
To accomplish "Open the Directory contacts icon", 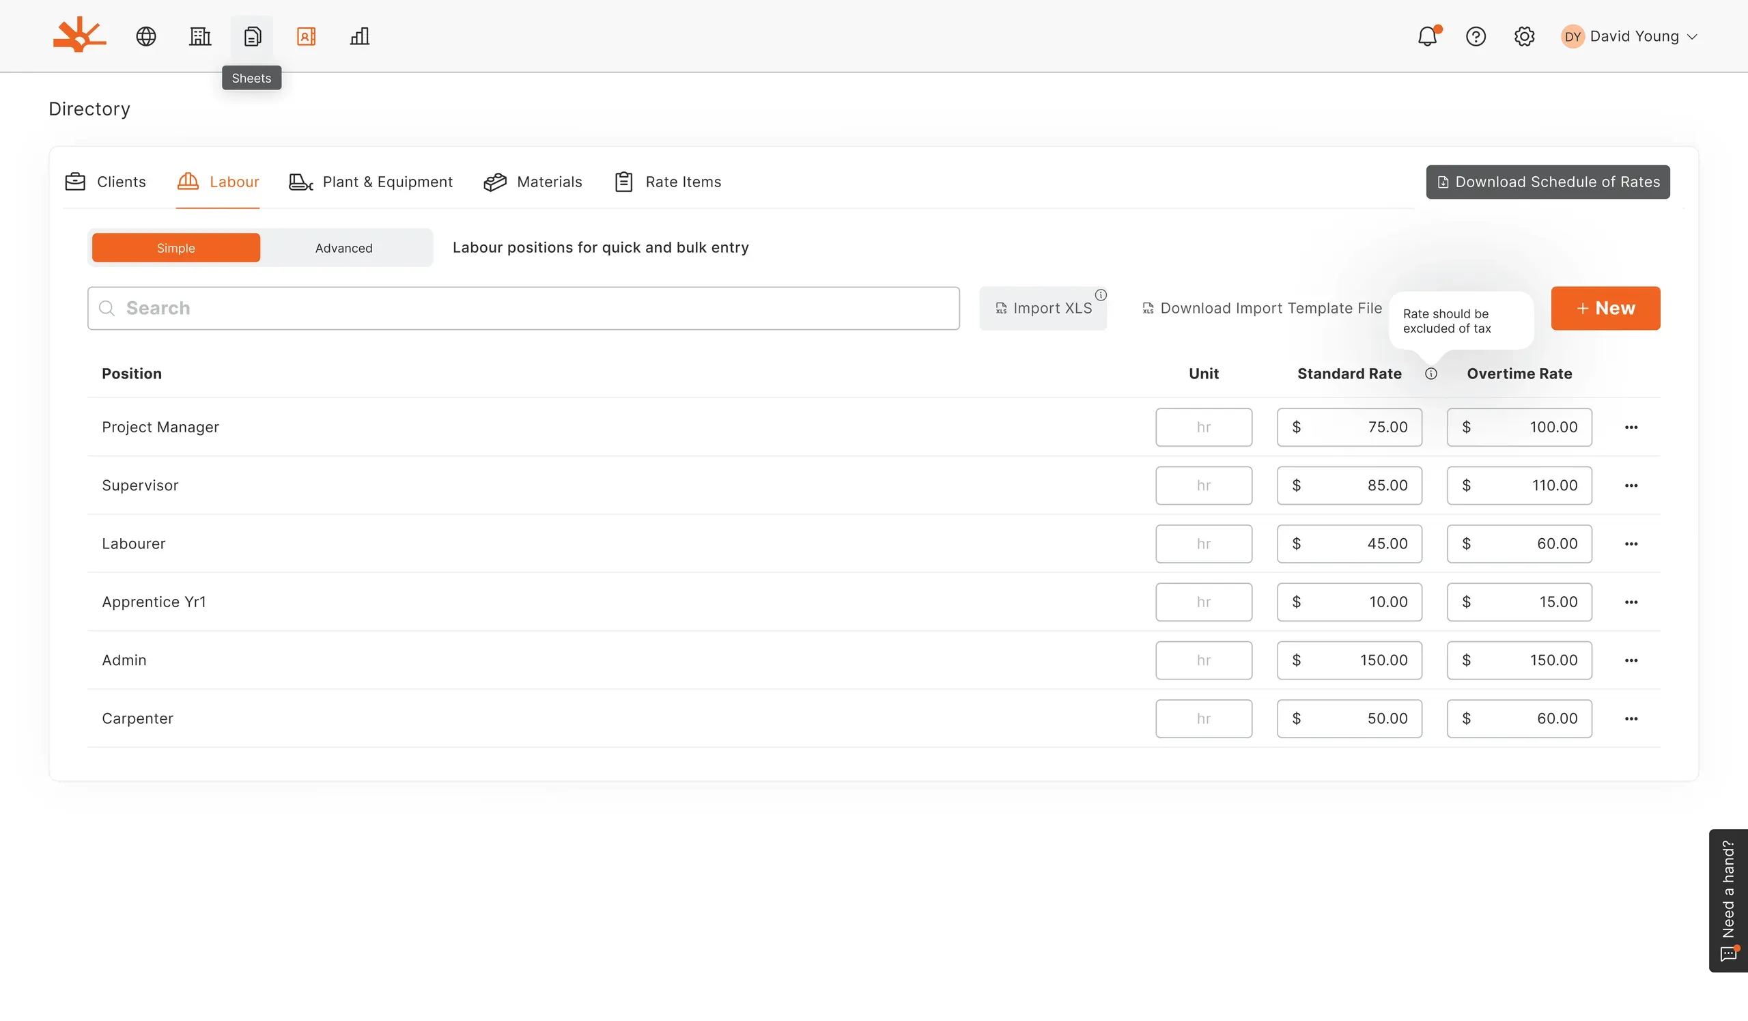I will tap(306, 36).
